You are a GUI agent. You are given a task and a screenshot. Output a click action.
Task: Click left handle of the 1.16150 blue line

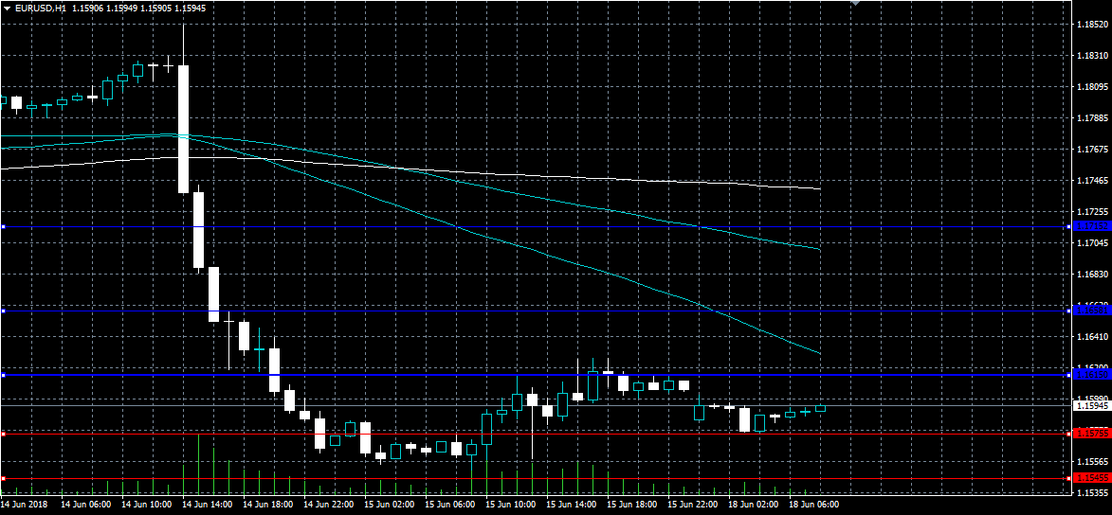(x=3, y=375)
